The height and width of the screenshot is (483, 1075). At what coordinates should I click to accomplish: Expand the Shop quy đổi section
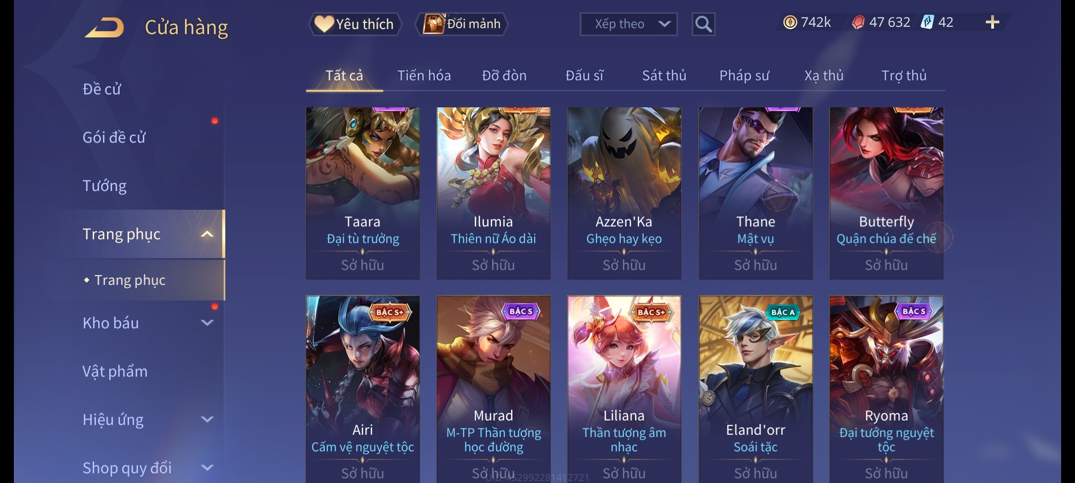[207, 468]
